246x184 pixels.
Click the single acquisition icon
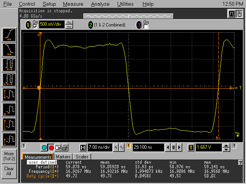coord(58,148)
